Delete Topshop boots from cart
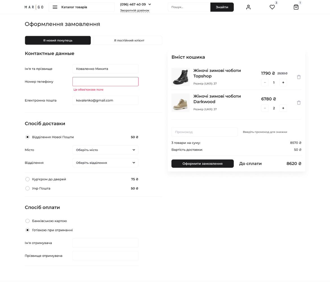This screenshot has width=330, height=282. click(x=299, y=77)
